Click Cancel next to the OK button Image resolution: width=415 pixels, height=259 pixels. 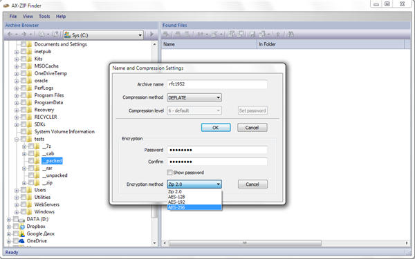coord(252,128)
